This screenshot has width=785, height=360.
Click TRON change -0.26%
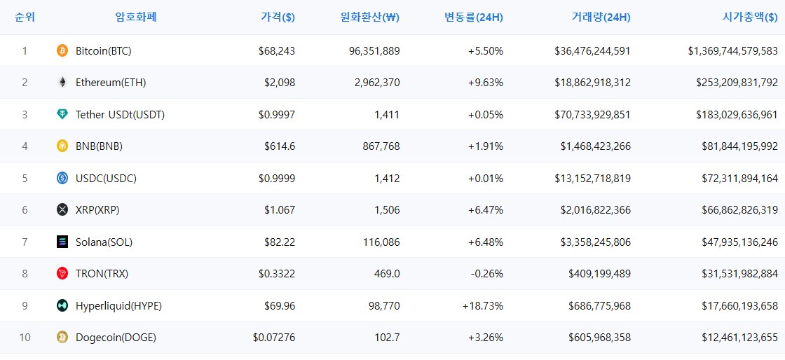[487, 274]
